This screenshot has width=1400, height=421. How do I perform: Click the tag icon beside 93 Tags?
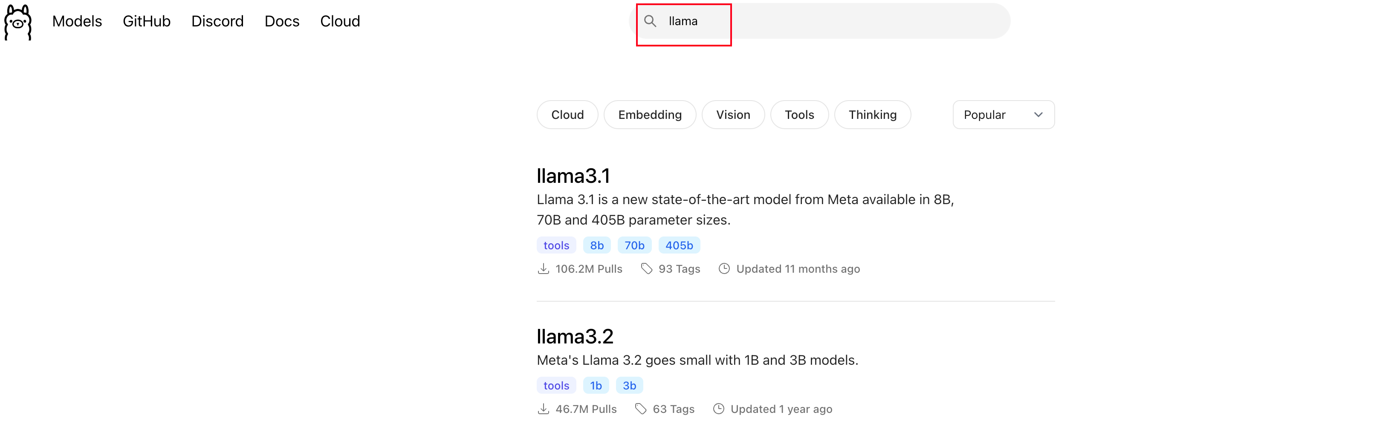646,269
